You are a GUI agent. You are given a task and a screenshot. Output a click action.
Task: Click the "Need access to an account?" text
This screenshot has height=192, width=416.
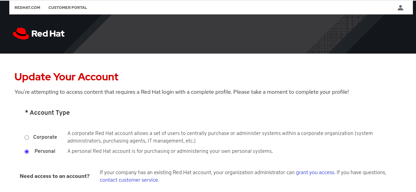tap(55, 176)
